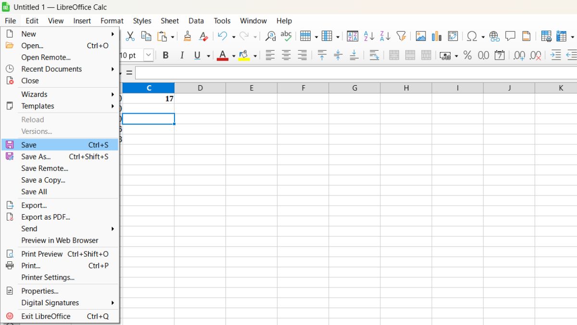Expand the New submenu
577x325 pixels.
coord(60,34)
